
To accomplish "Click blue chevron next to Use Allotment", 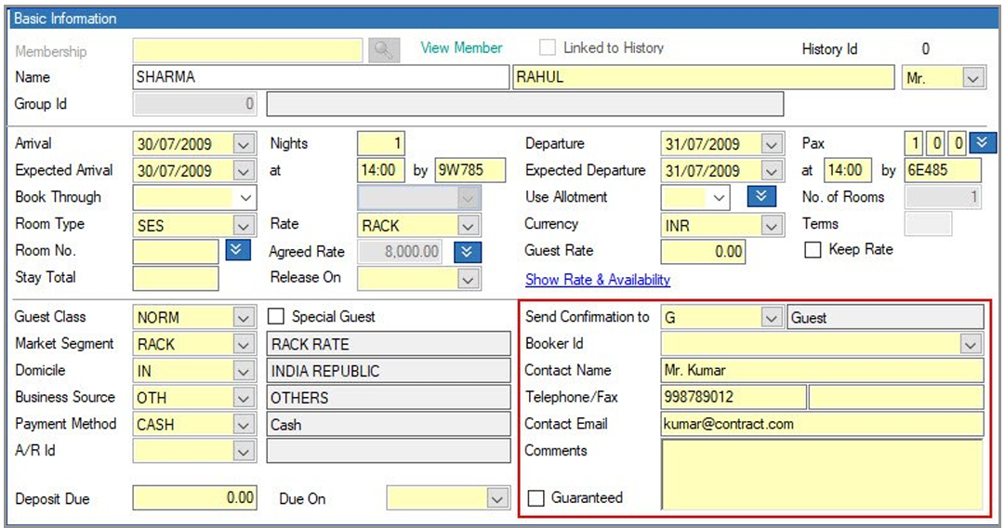I will [x=762, y=197].
